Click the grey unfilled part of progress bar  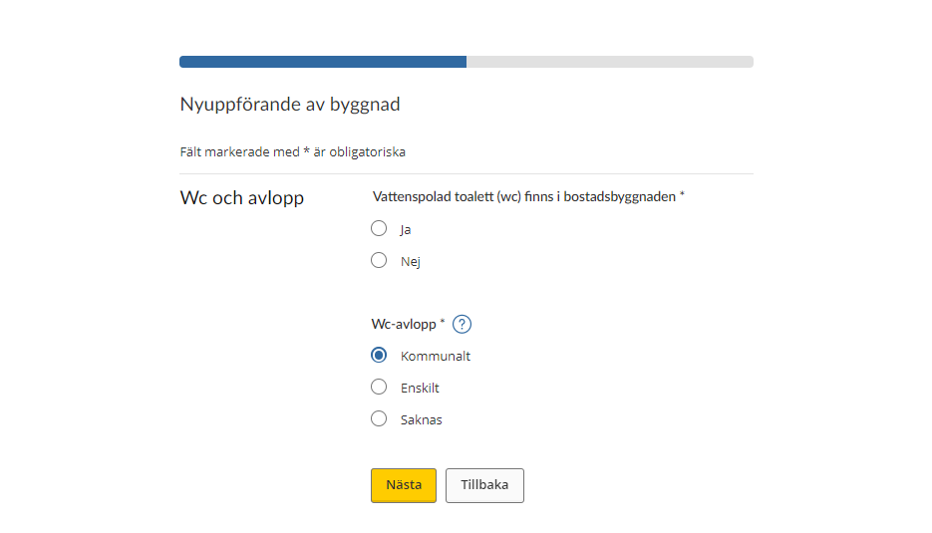[x=610, y=62]
